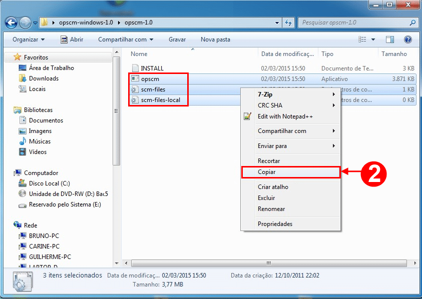Click the Back navigation arrow button
Image resolution: width=422 pixels, height=299 pixels.
(12, 23)
